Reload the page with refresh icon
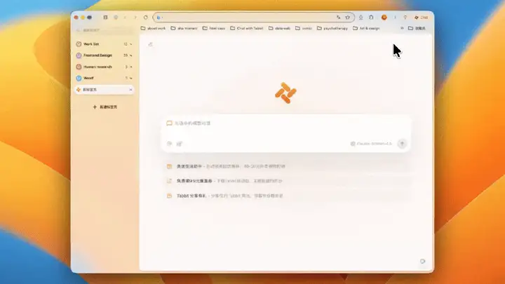Image resolution: width=505 pixels, height=284 pixels. [x=146, y=18]
